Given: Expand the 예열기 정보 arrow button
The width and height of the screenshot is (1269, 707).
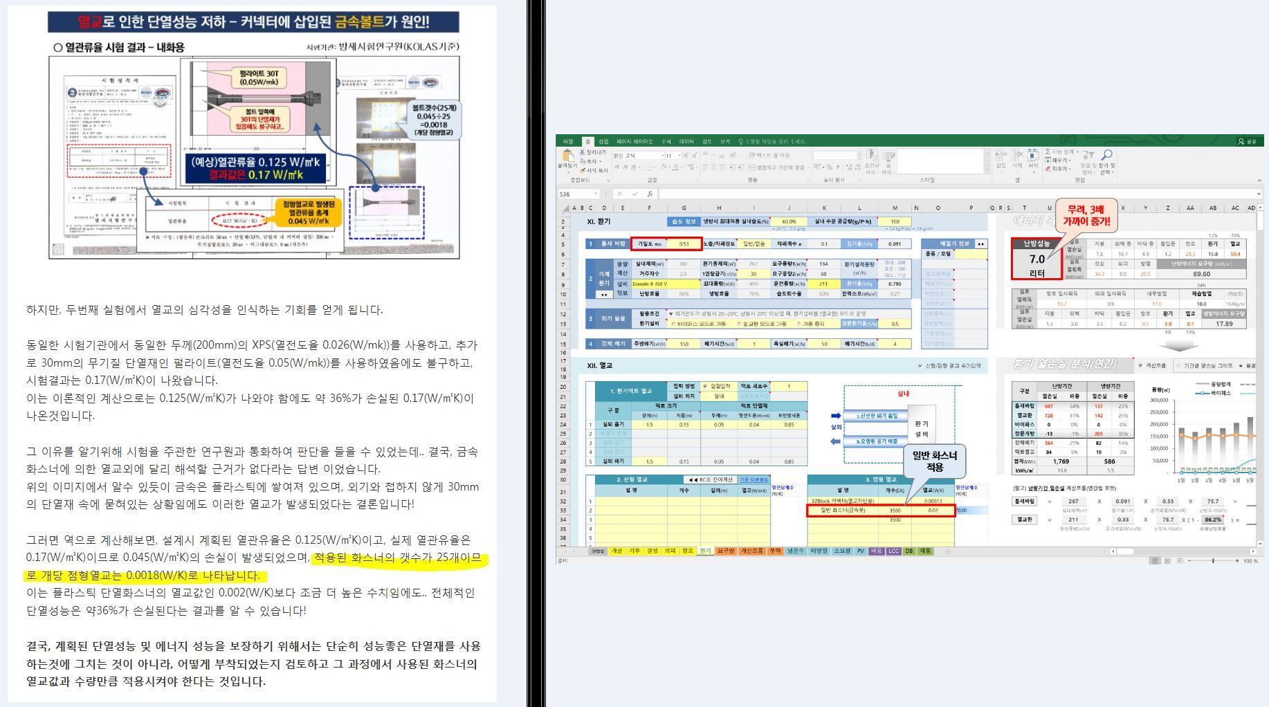Looking at the screenshot, I should 980,244.
